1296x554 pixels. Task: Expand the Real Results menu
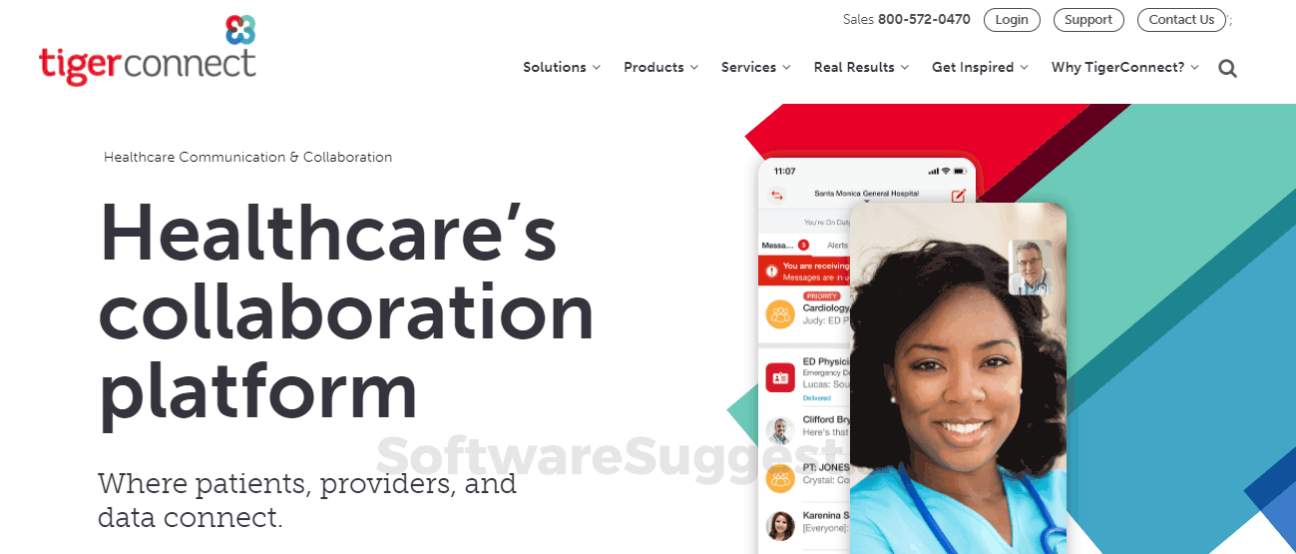tap(861, 68)
